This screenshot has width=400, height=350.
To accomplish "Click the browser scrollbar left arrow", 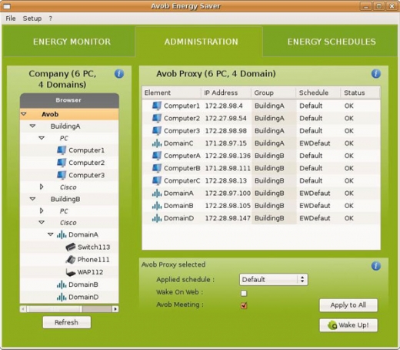I will click(23, 309).
